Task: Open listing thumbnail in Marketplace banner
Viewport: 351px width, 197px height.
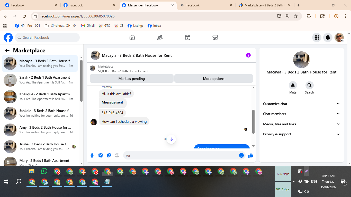Action: click(93, 68)
